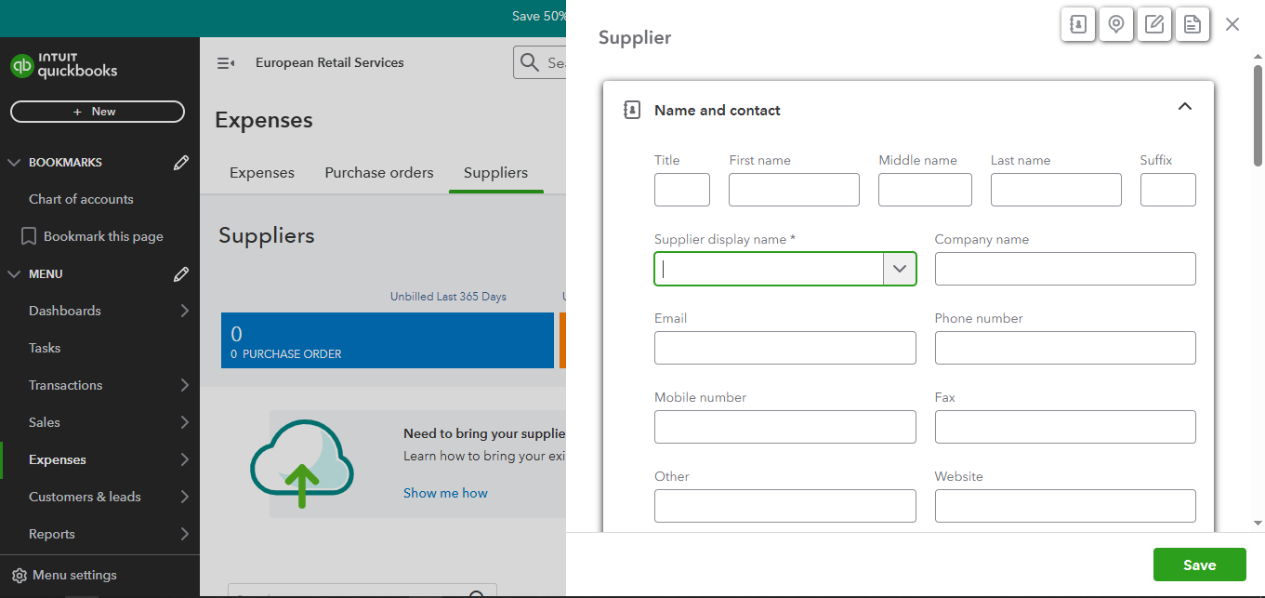Image resolution: width=1265 pixels, height=598 pixels.
Task: Open Transactions menu item
Action: (66, 385)
